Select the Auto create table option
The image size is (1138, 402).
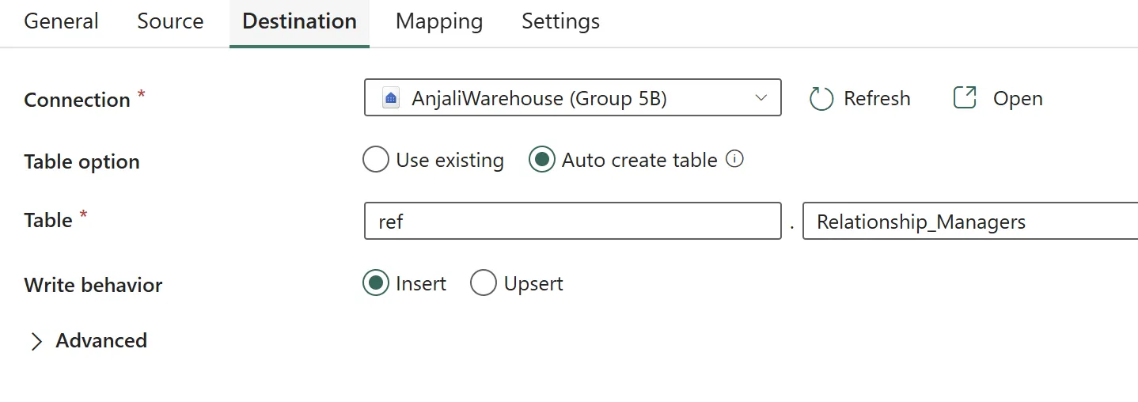point(542,160)
